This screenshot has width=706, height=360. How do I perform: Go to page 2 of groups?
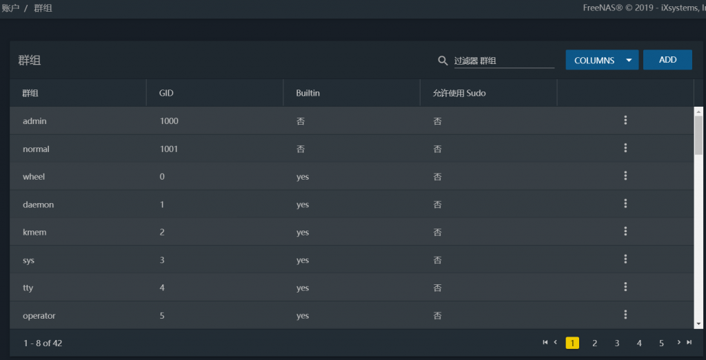tap(594, 343)
